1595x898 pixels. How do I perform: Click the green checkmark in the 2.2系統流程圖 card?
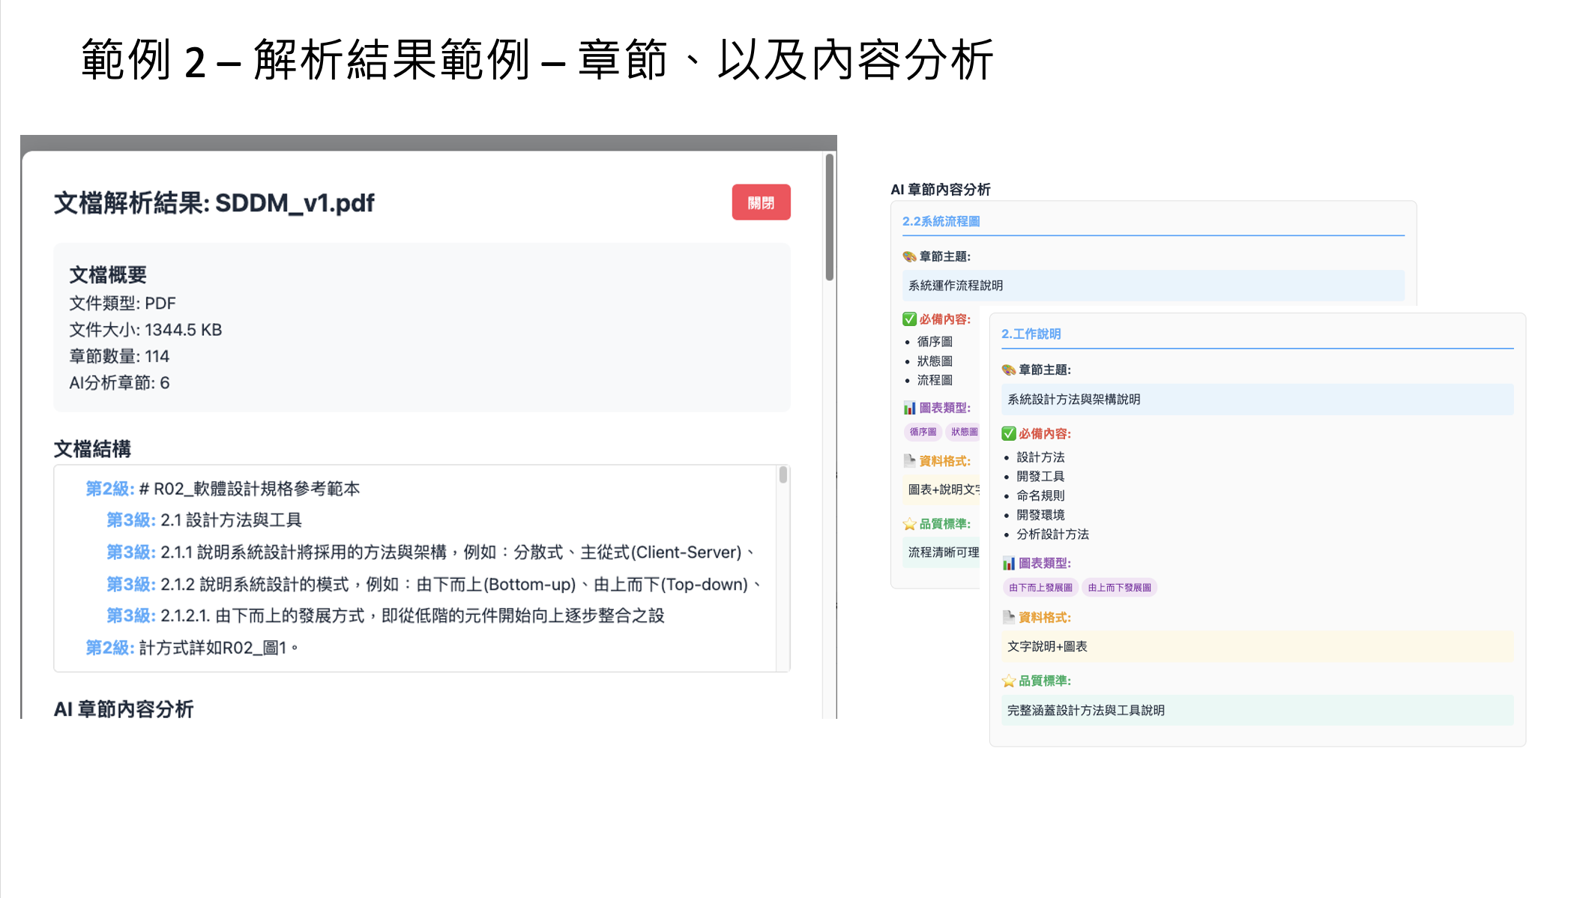[x=909, y=319]
